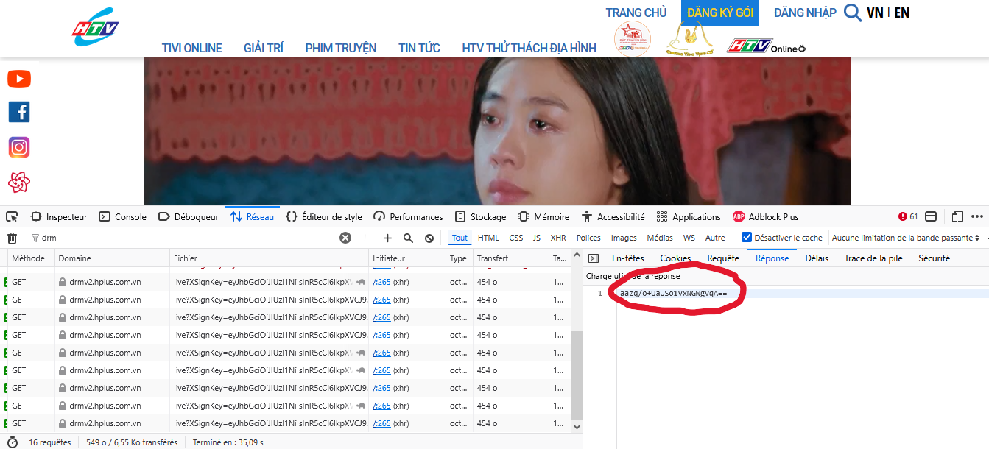Open responsive design mode icon
Image resolution: width=989 pixels, height=449 pixels.
point(957,216)
